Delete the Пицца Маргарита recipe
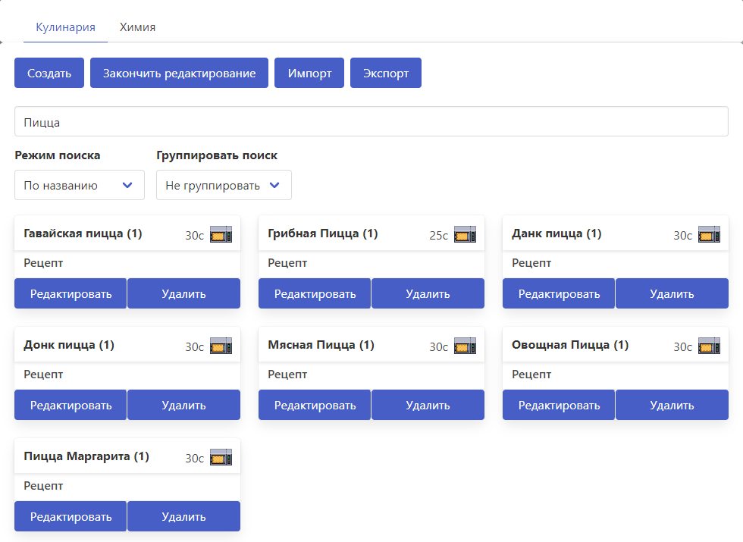743x542 pixels. point(183,517)
